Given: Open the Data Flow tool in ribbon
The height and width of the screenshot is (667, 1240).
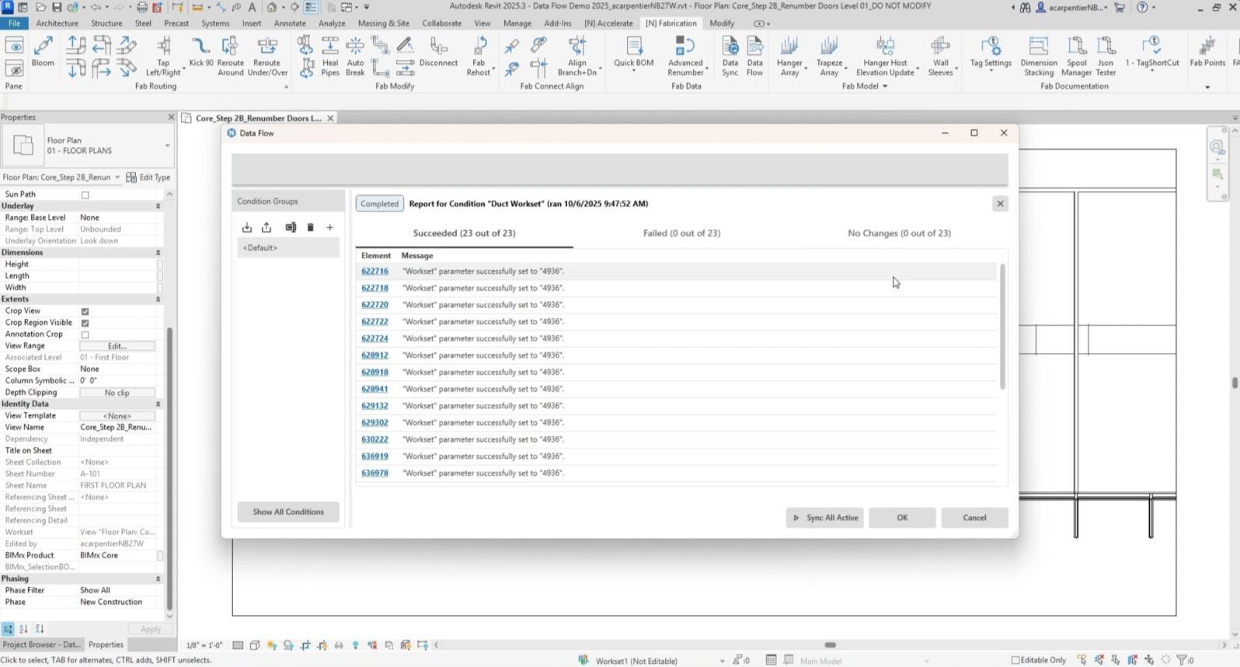Looking at the screenshot, I should [754, 56].
